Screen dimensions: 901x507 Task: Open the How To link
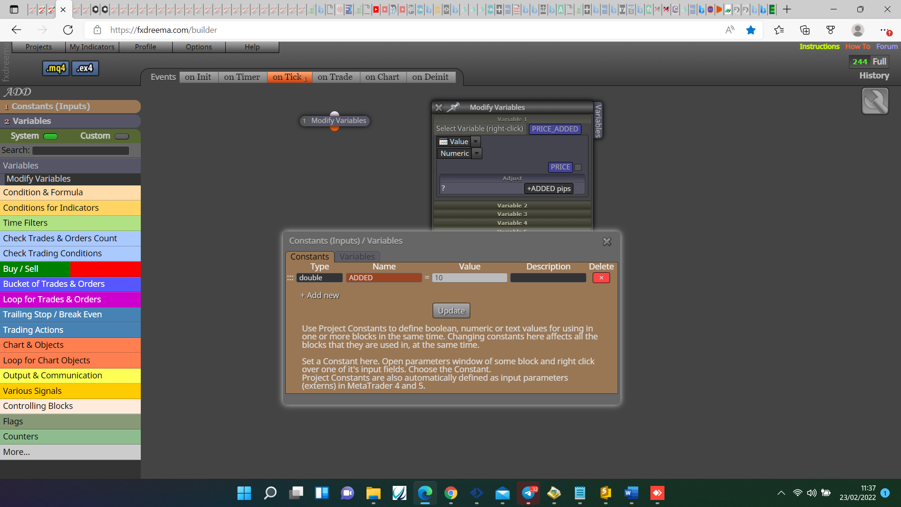[858, 46]
